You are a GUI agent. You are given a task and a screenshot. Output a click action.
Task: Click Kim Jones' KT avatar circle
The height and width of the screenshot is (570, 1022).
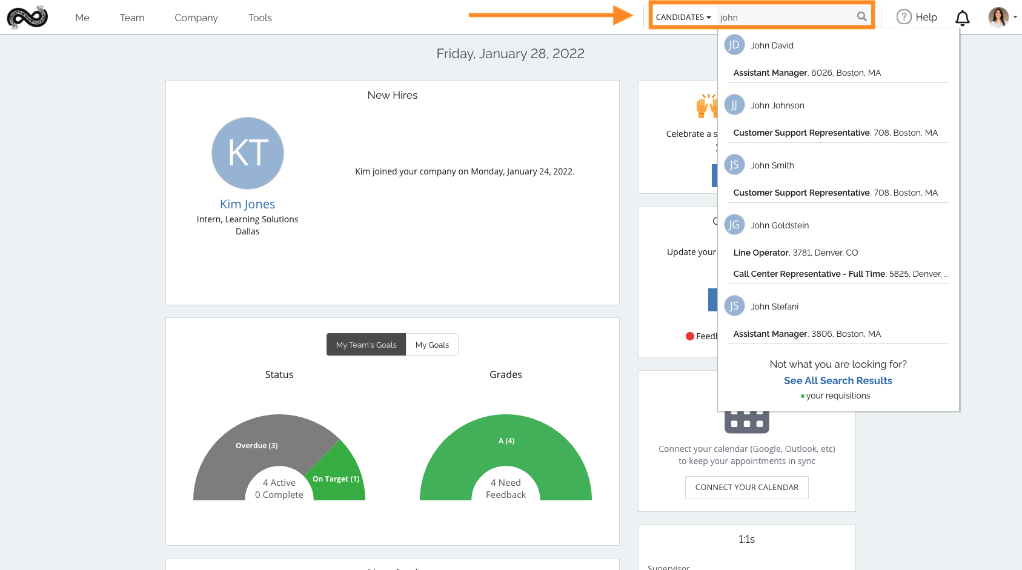[247, 153]
